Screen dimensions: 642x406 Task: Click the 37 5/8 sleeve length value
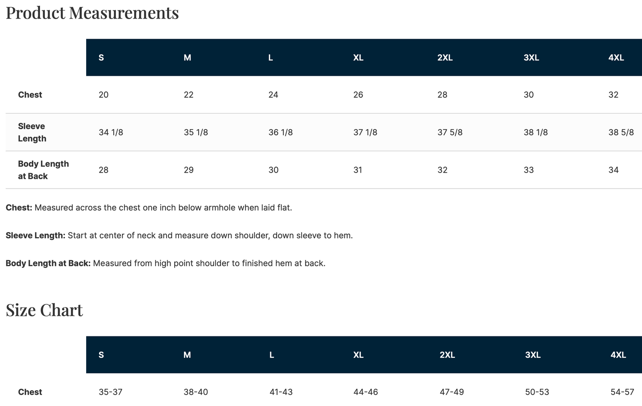(x=450, y=132)
